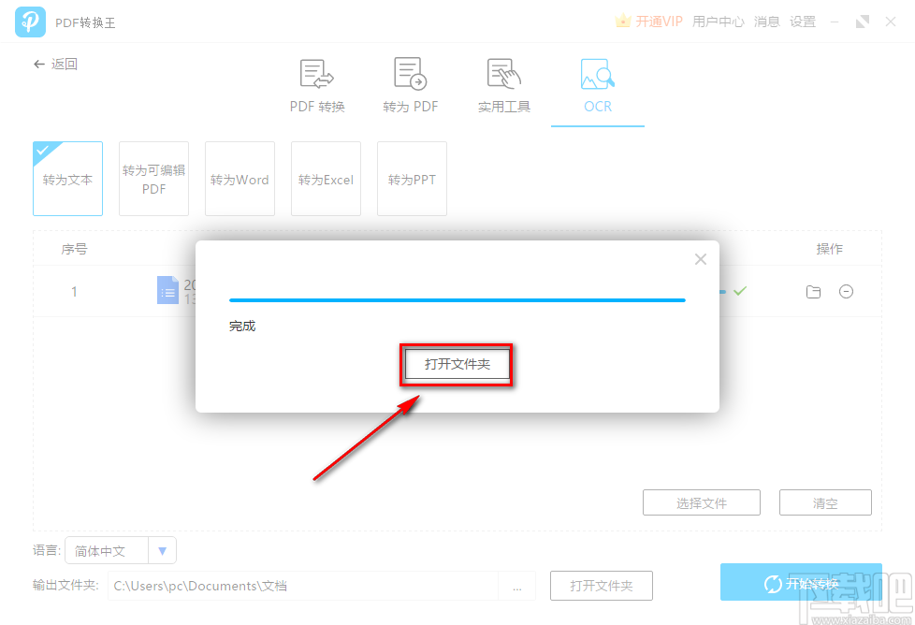Screen dimensions: 915x625
Task: Open the 实用工具 utility tools icon
Action: [502, 73]
